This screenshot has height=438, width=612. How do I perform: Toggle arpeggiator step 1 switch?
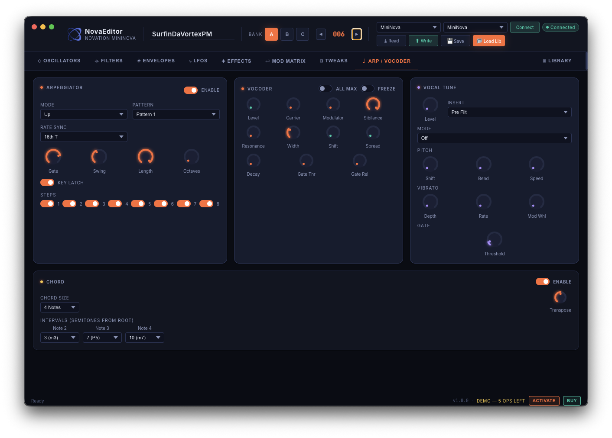(47, 204)
